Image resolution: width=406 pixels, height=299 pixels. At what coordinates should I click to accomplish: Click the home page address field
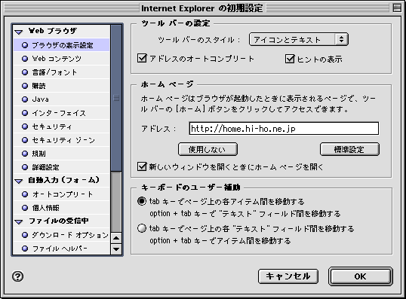coord(284,129)
